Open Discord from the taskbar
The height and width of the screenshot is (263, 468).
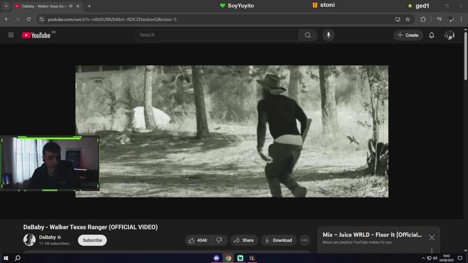[x=216, y=258]
